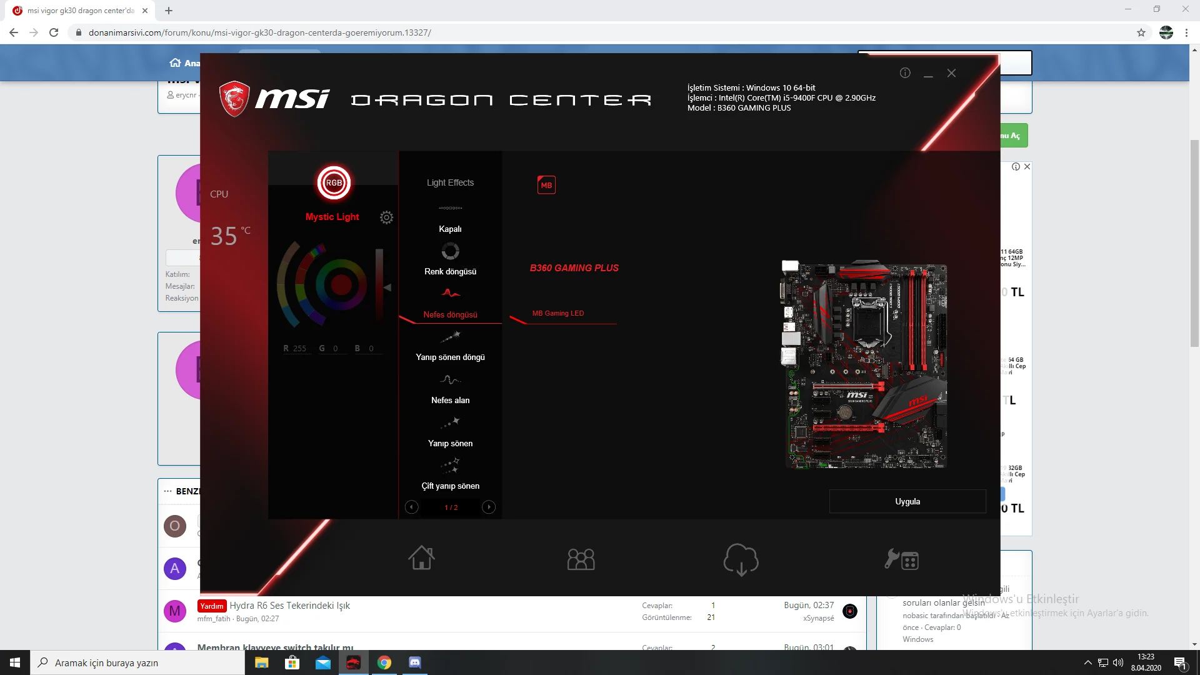
Task: Select Renk döngüsü light effect
Action: [450, 271]
